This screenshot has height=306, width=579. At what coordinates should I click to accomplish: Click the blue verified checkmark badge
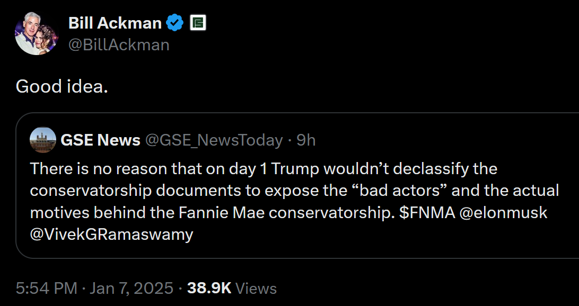point(176,23)
